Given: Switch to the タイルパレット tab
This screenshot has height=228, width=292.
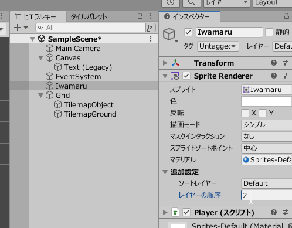Looking at the screenshot, I should 89,16.
